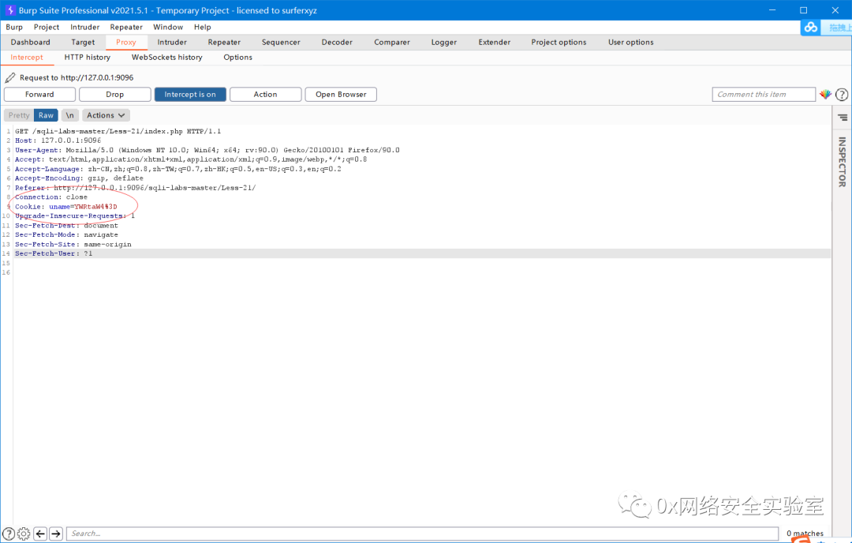Switch to the Intruder tool tab
852x543 pixels.
172,43
